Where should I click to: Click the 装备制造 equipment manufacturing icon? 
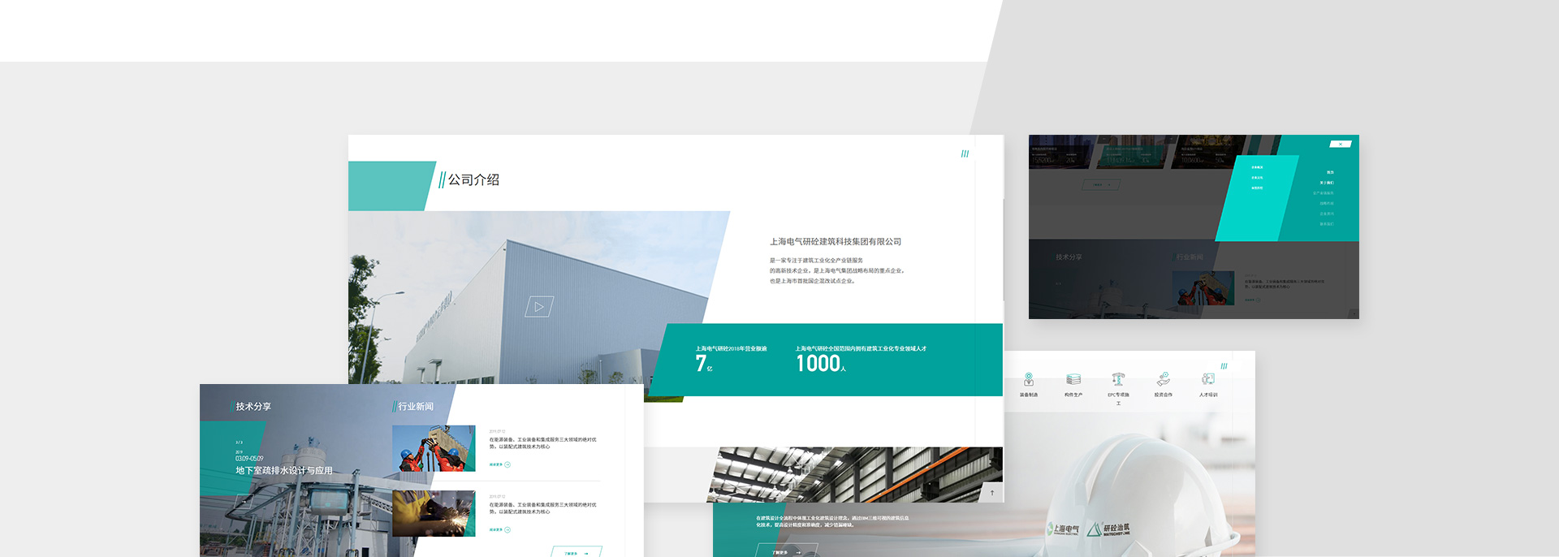1028,380
